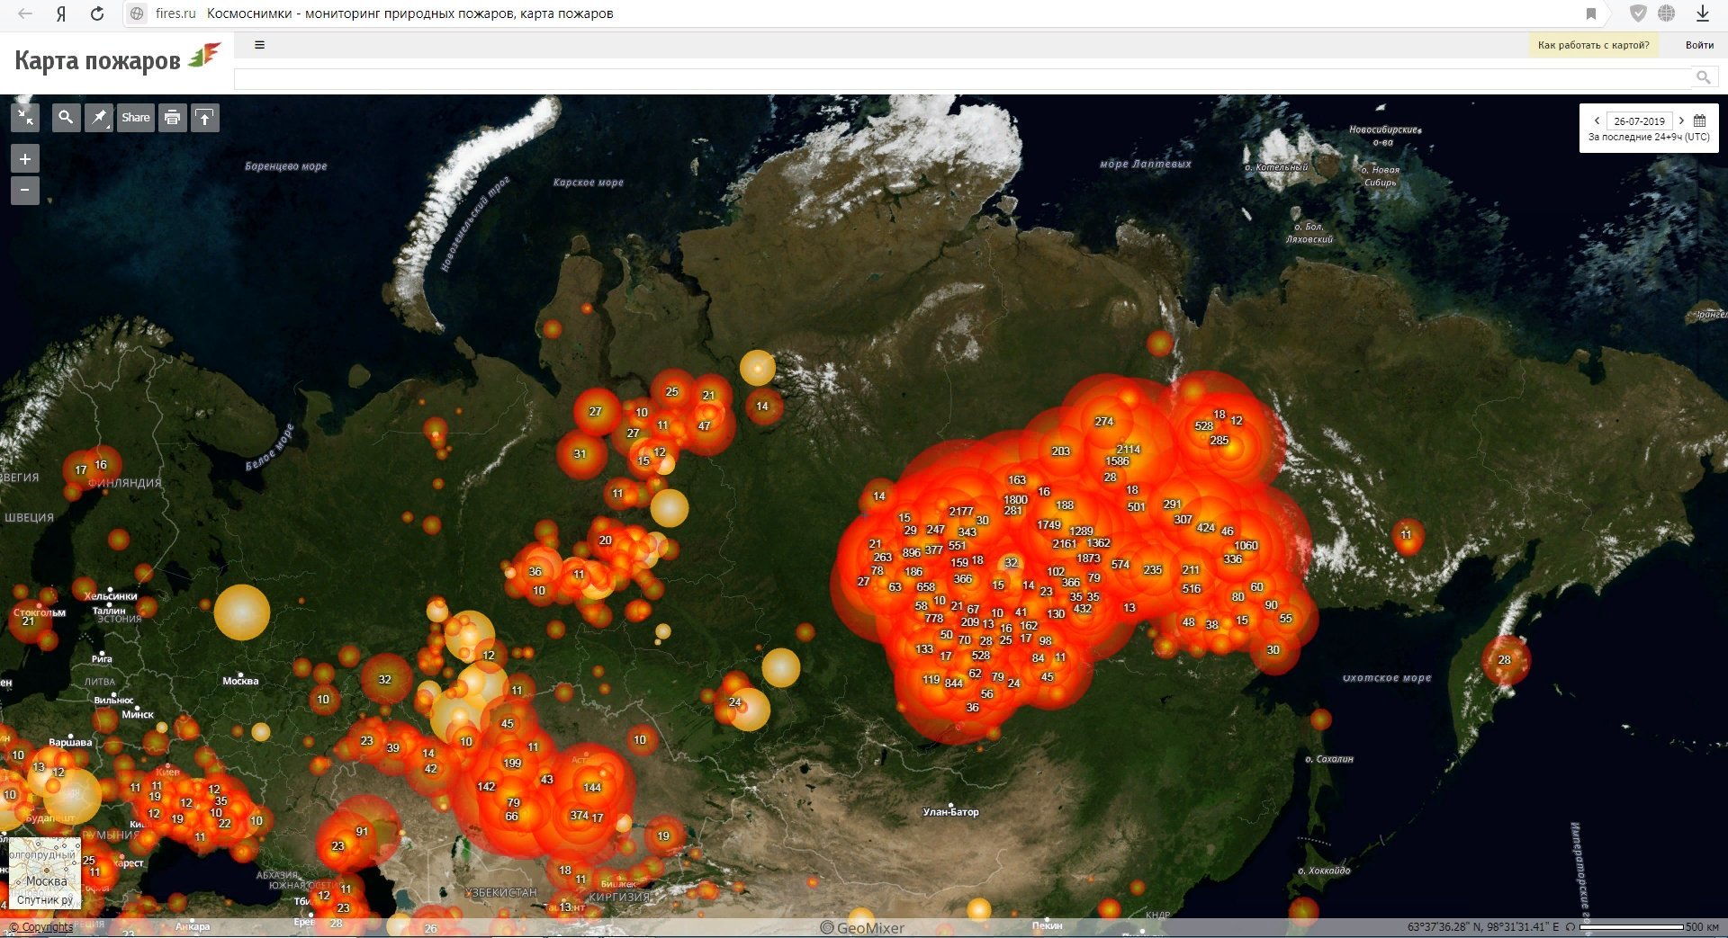Click the Share button in map toolbar
The width and height of the screenshot is (1728, 938).
(x=136, y=117)
